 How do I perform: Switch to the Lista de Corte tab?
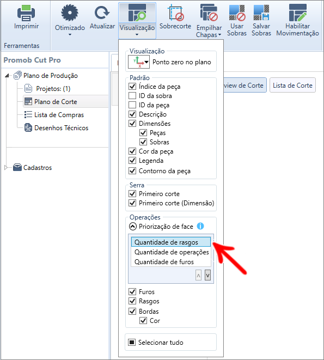[x=292, y=85]
